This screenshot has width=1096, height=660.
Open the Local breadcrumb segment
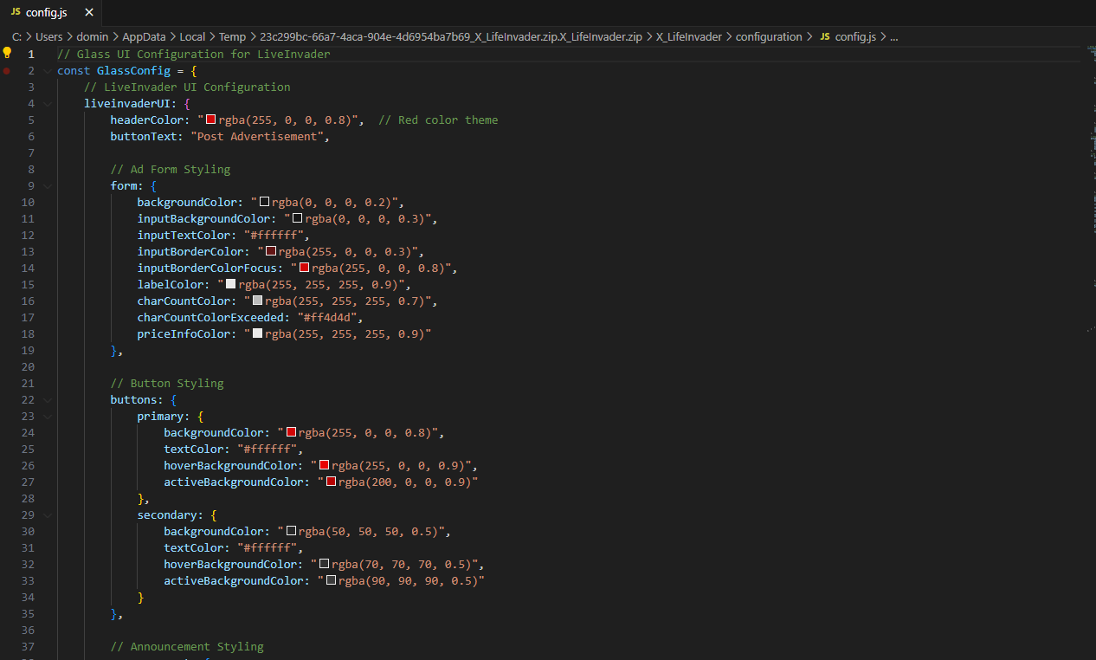coord(192,36)
